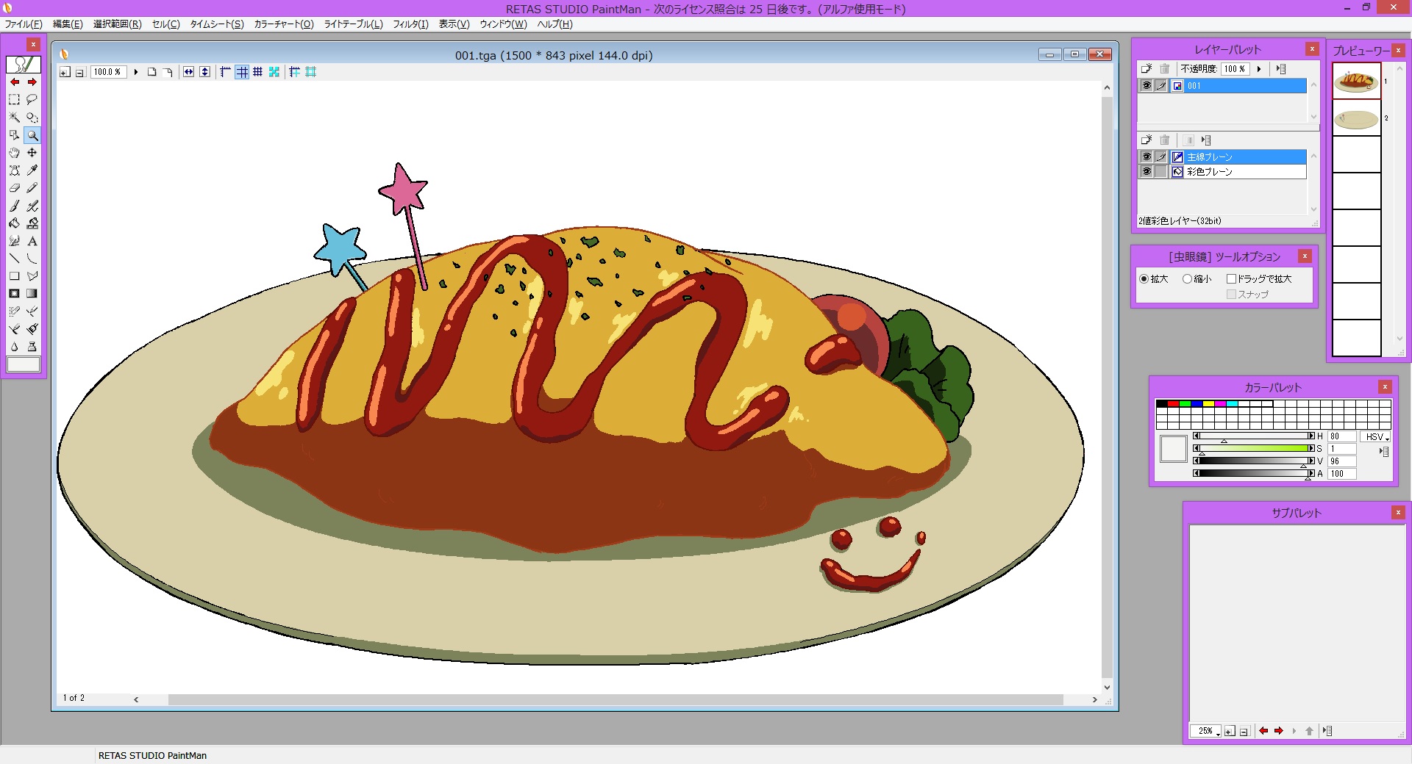Open the カラーチャート menu

coord(283,24)
